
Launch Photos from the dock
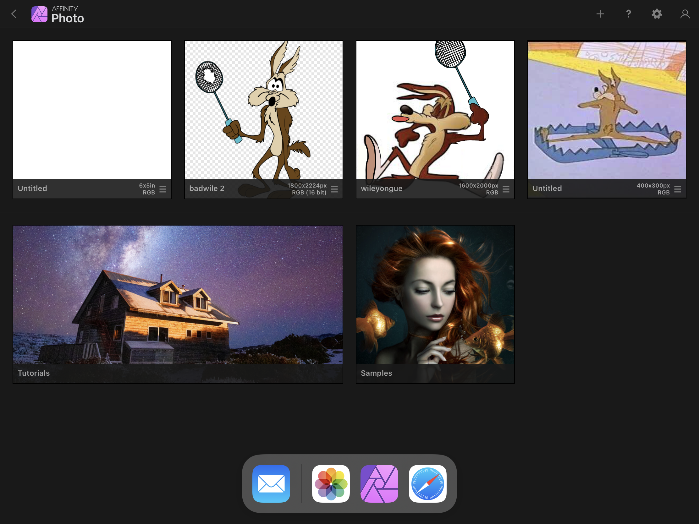pos(331,483)
